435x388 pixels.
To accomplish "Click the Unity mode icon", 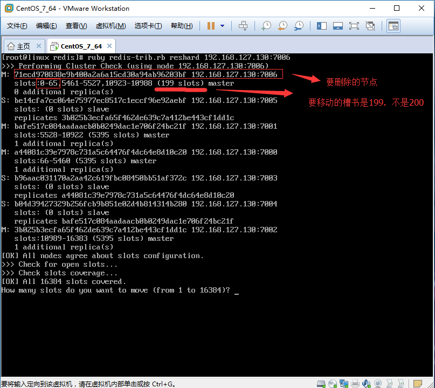I will click(370, 26).
